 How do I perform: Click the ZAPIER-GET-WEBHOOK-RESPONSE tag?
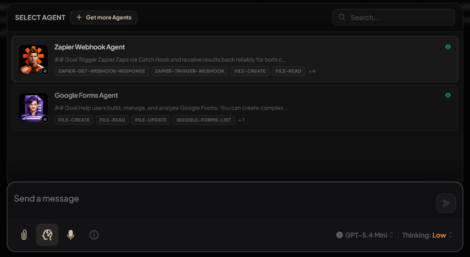[101, 71]
